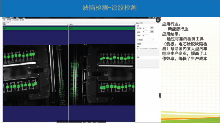Click the third numeric input field in the settings panel
Image resolution: width=220 pixels, height=123 pixels.
[x=145, y=35]
